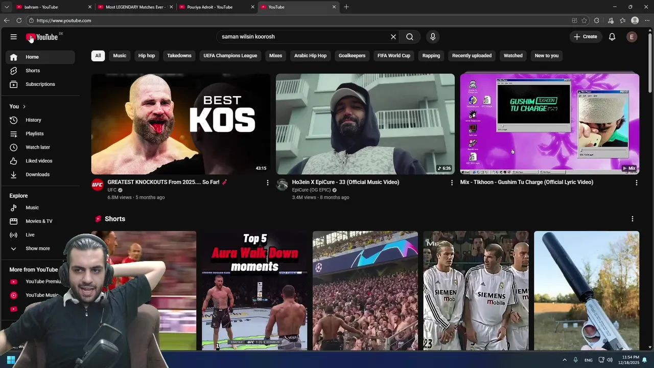Viewport: 654px width, 368px height.
Task: Filter by Hip hop chip
Action: [147, 56]
